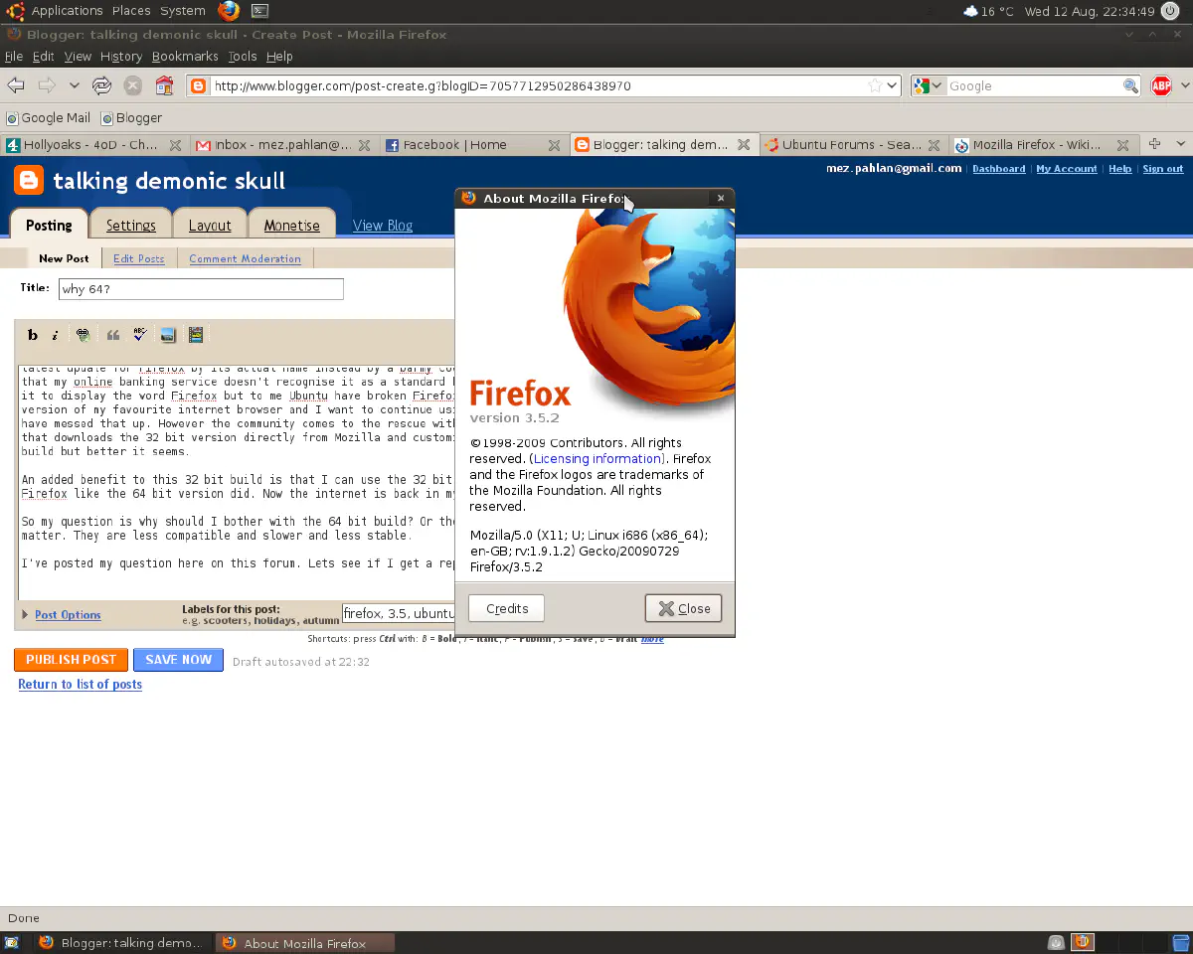Click the SAVE NOW button
The width and height of the screenshot is (1193, 954).
[x=179, y=660]
